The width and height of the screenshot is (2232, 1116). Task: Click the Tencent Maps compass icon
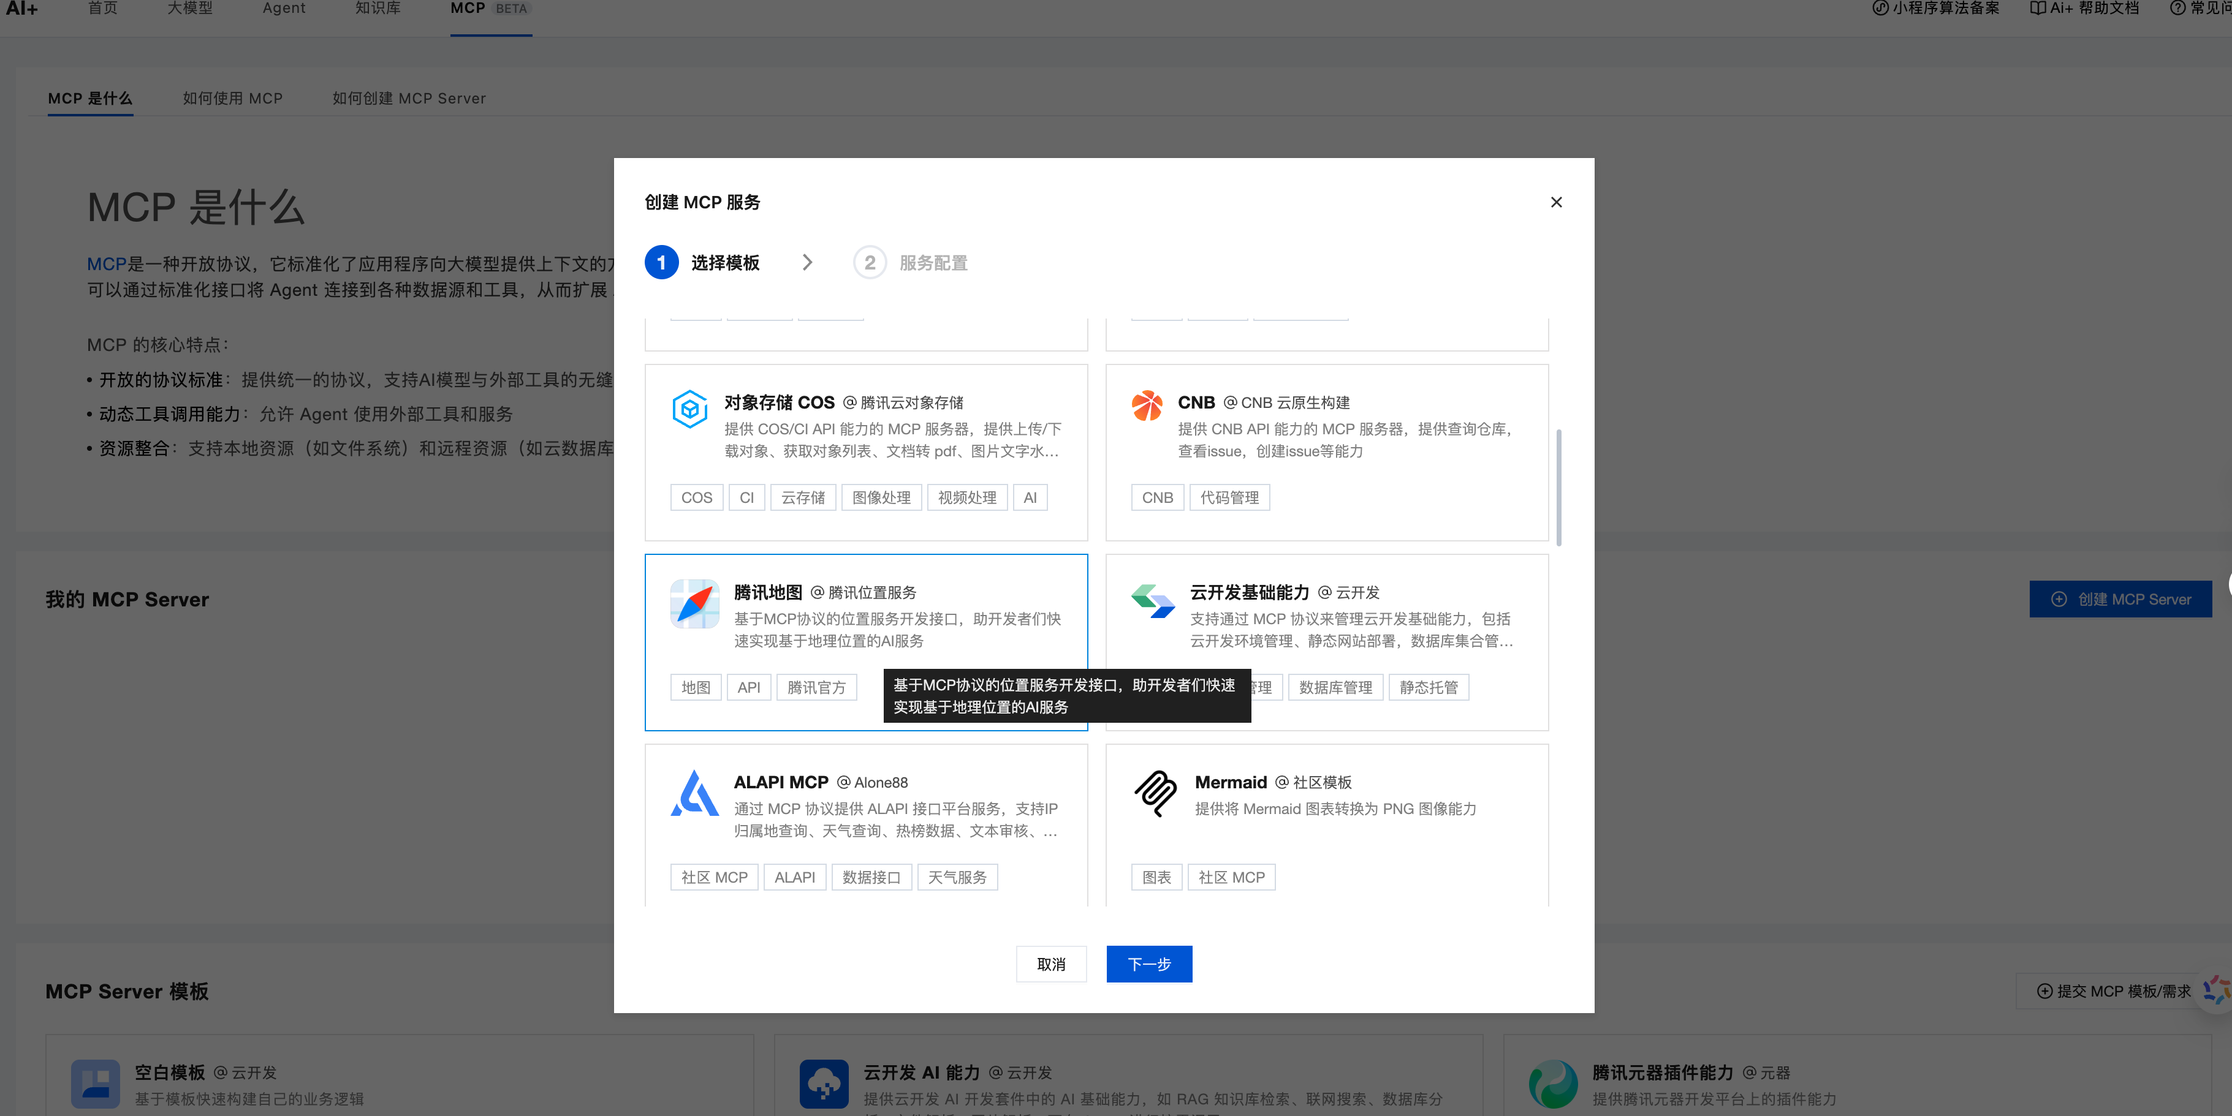point(694,603)
